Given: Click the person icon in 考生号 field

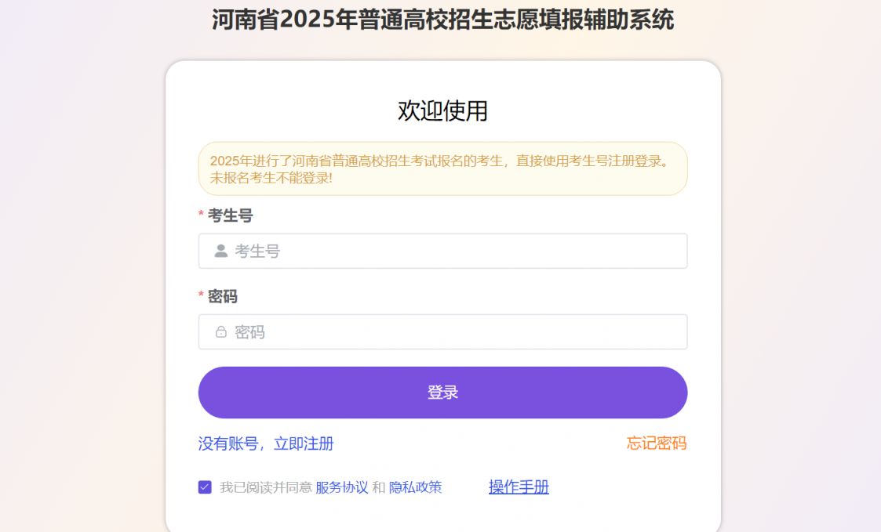Looking at the screenshot, I should pos(222,251).
